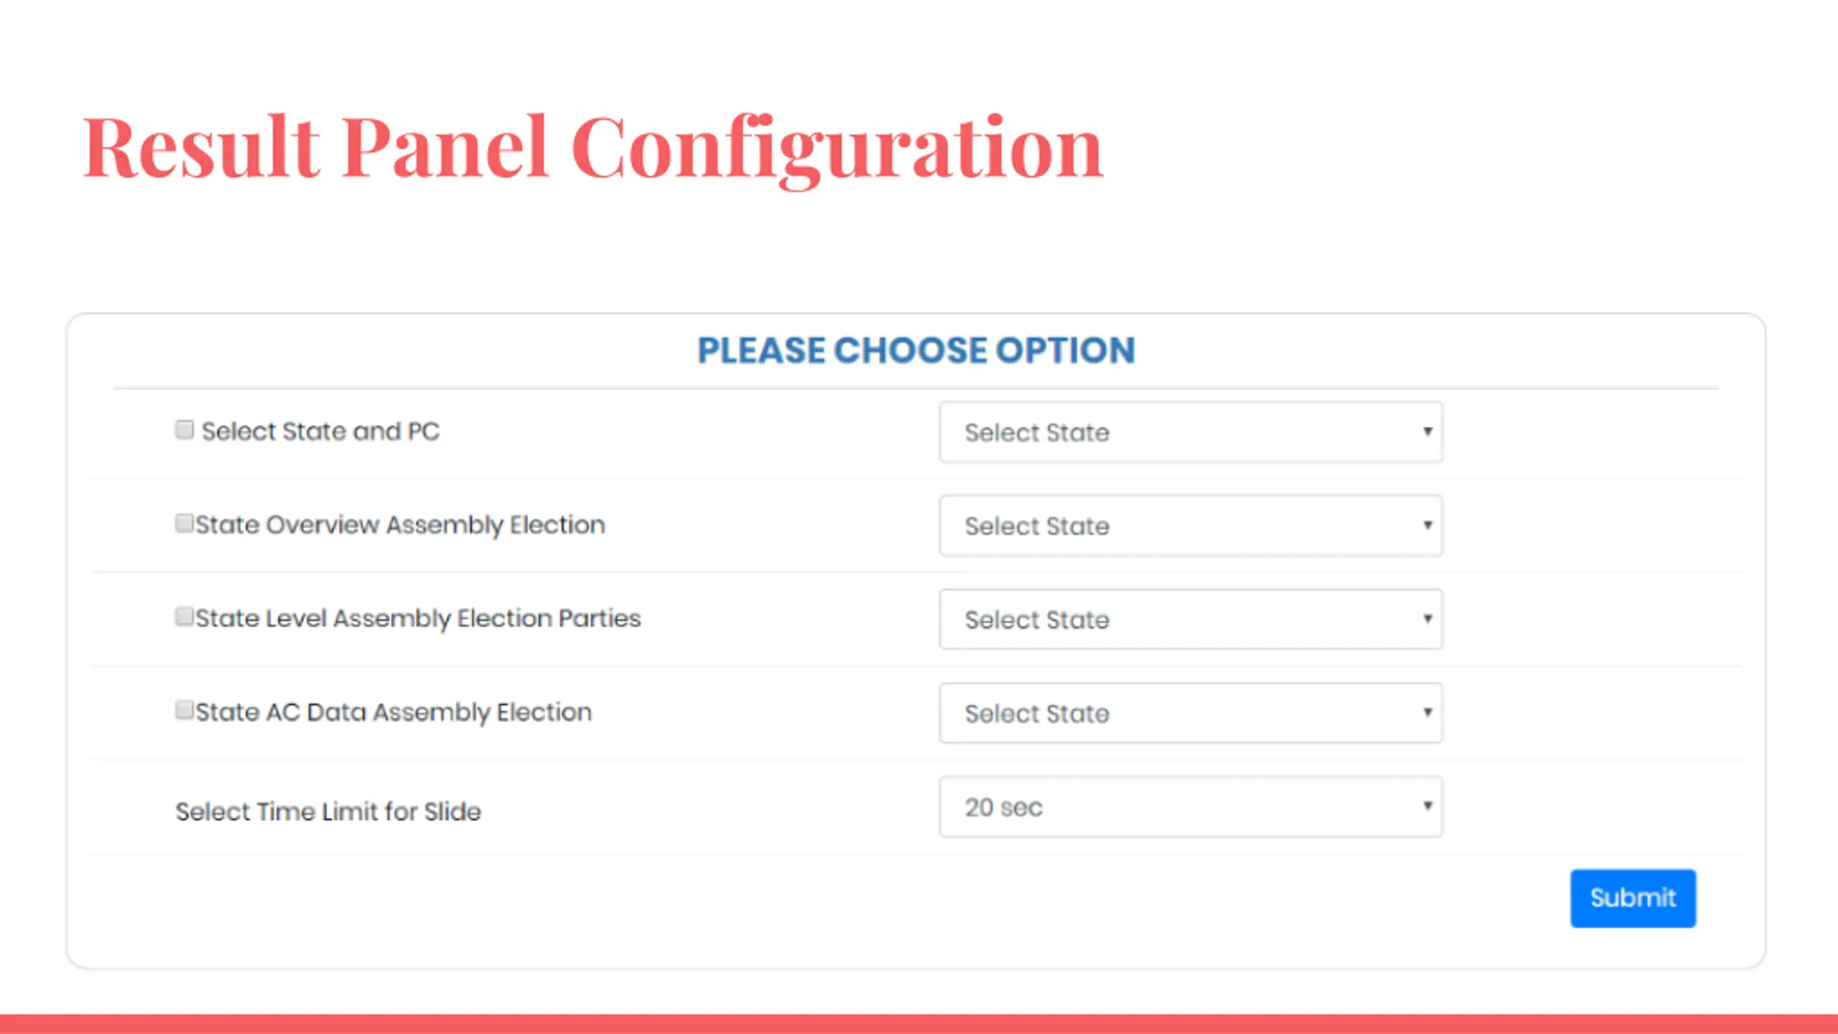Click the 'Select State and PC' label text

tap(320, 432)
